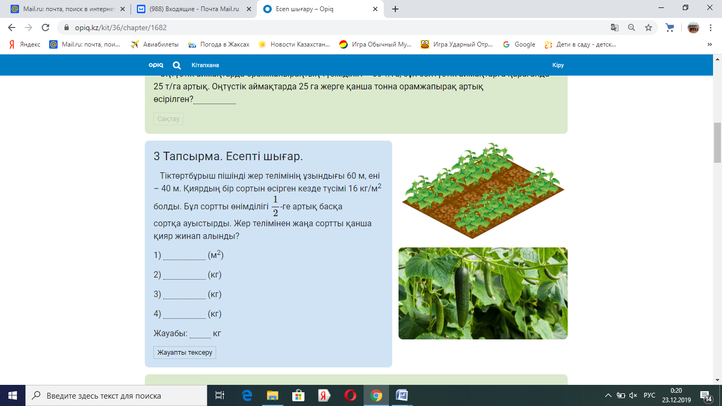Click the 3 Тапсырма. Есепті шығар. heading
This screenshot has width=722, height=406.
click(x=228, y=156)
